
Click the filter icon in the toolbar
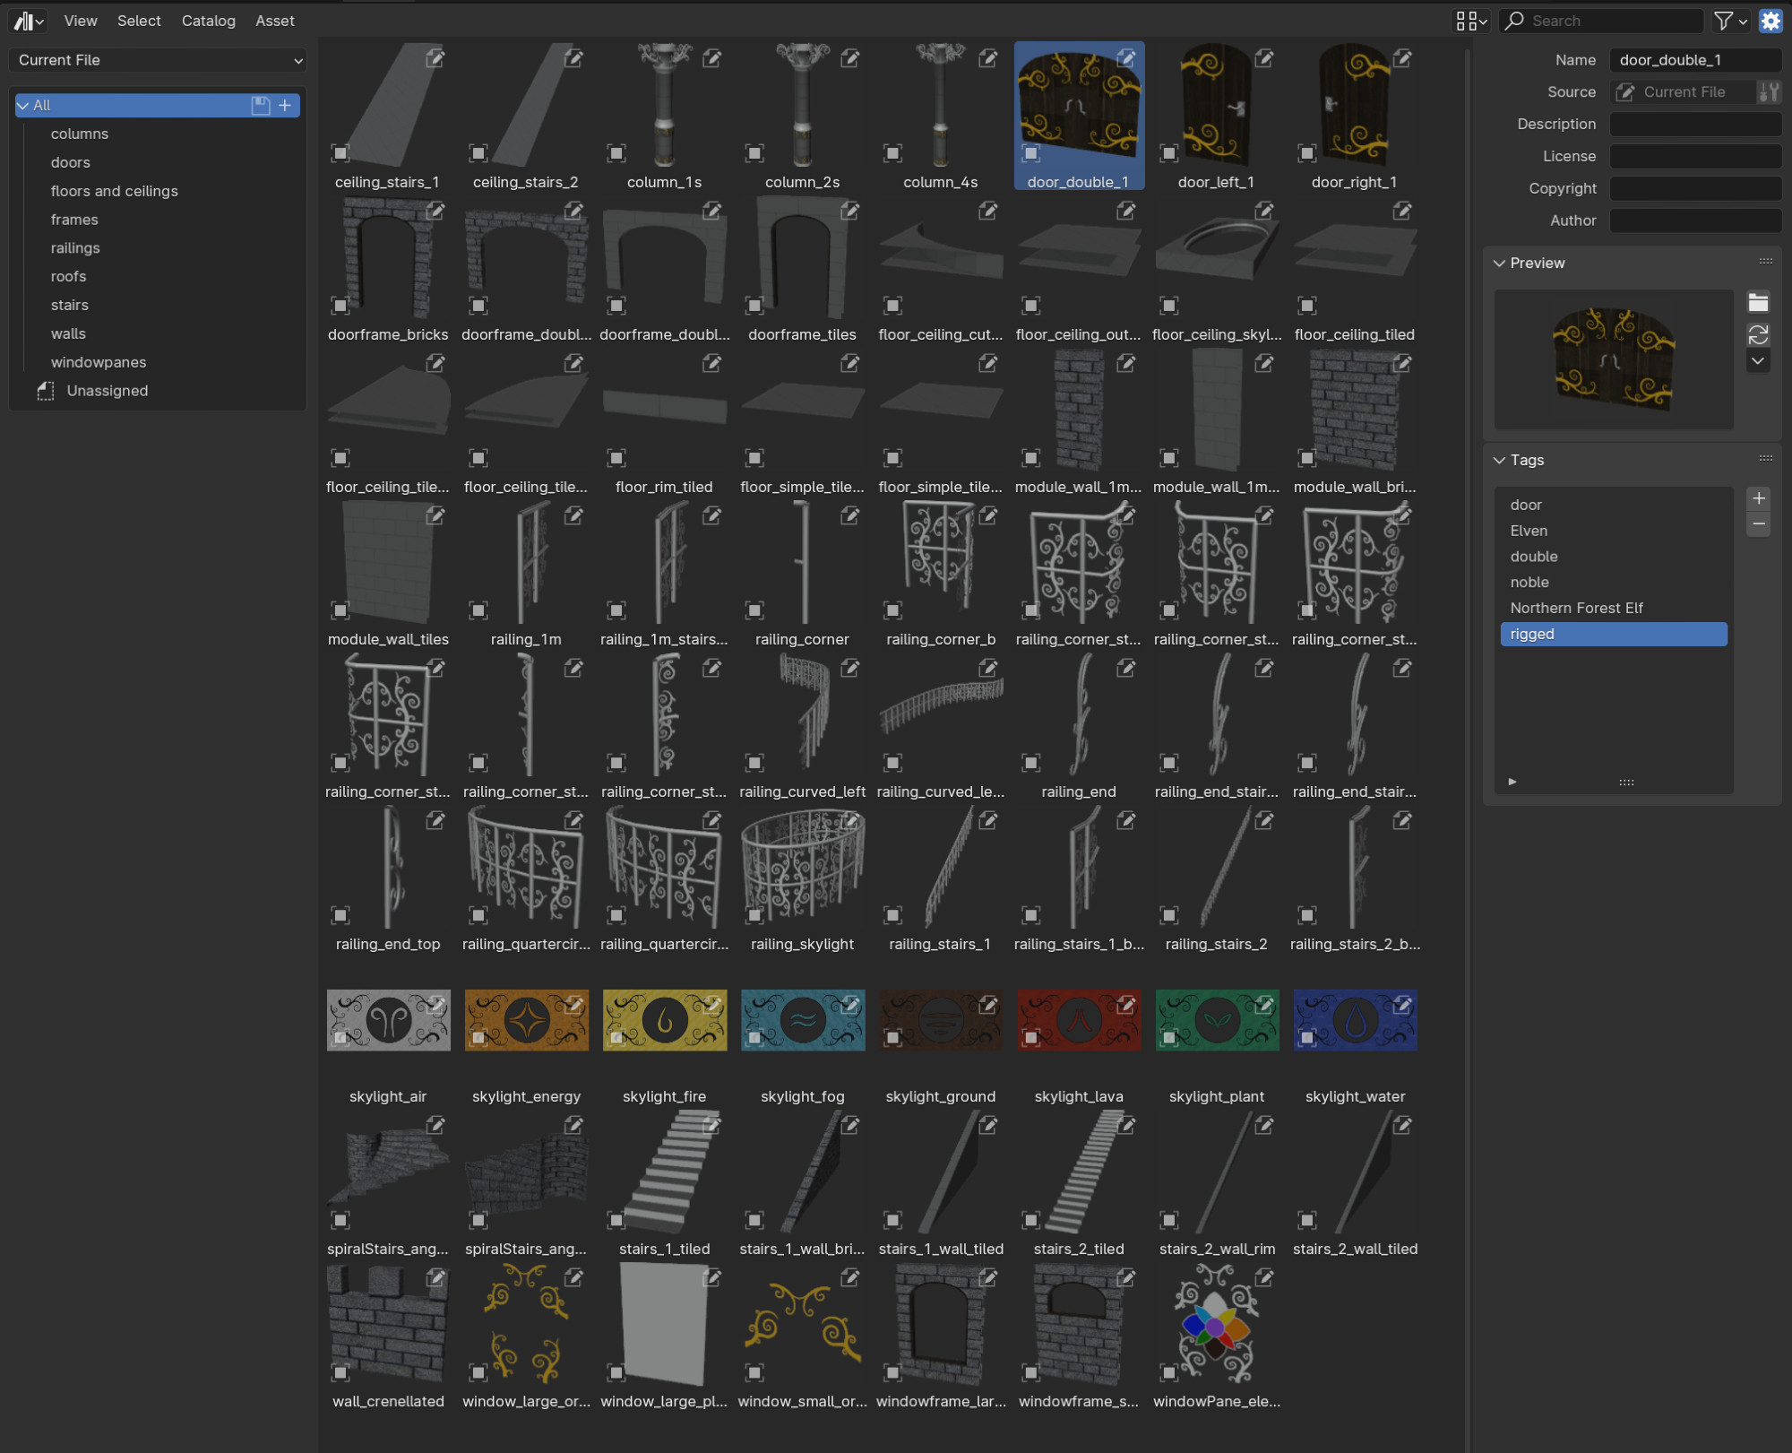(1724, 20)
